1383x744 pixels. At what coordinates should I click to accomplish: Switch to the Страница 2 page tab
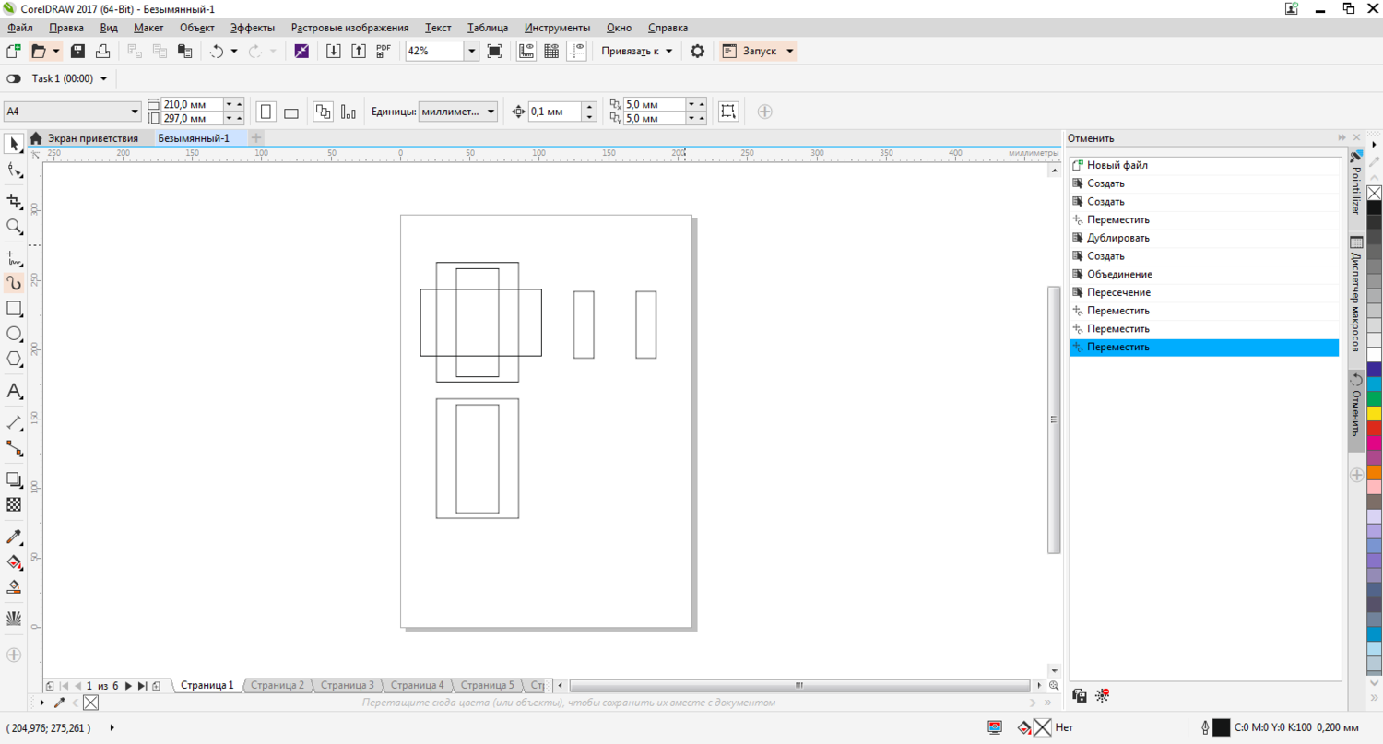pyautogui.click(x=277, y=686)
